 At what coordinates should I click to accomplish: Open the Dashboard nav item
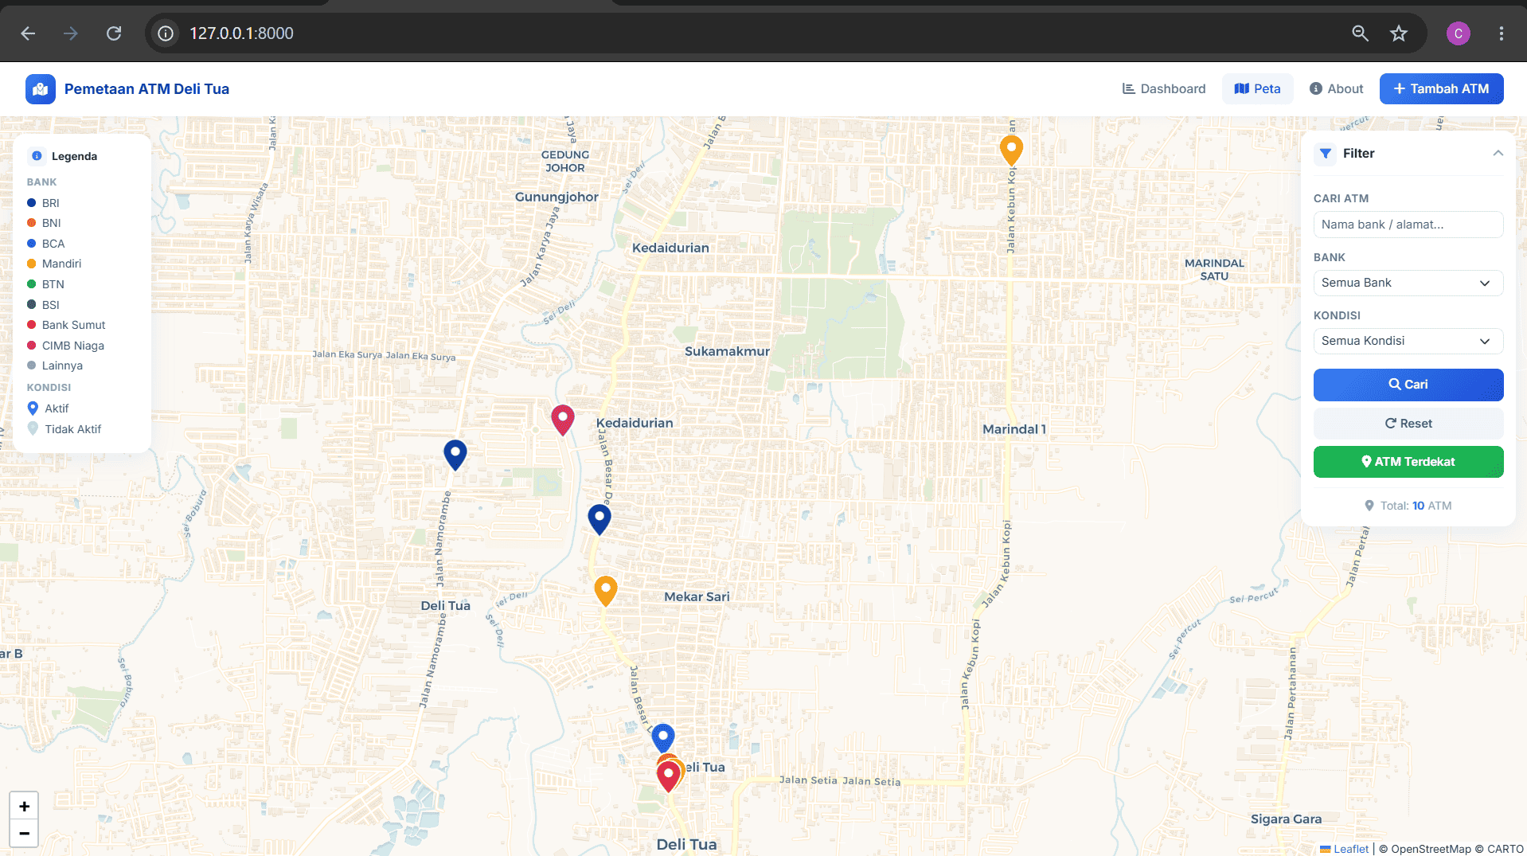1164,89
